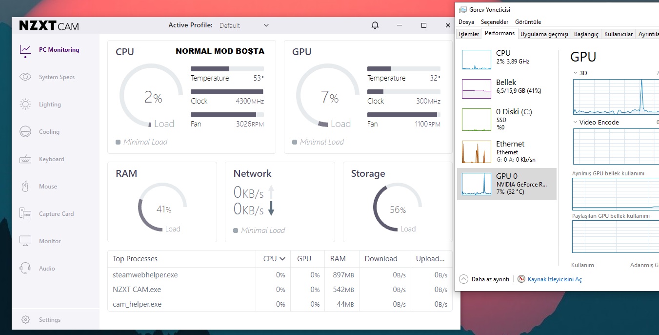659x335 pixels.
Task: Select the Ethernet performance item
Action: pyautogui.click(x=506, y=151)
